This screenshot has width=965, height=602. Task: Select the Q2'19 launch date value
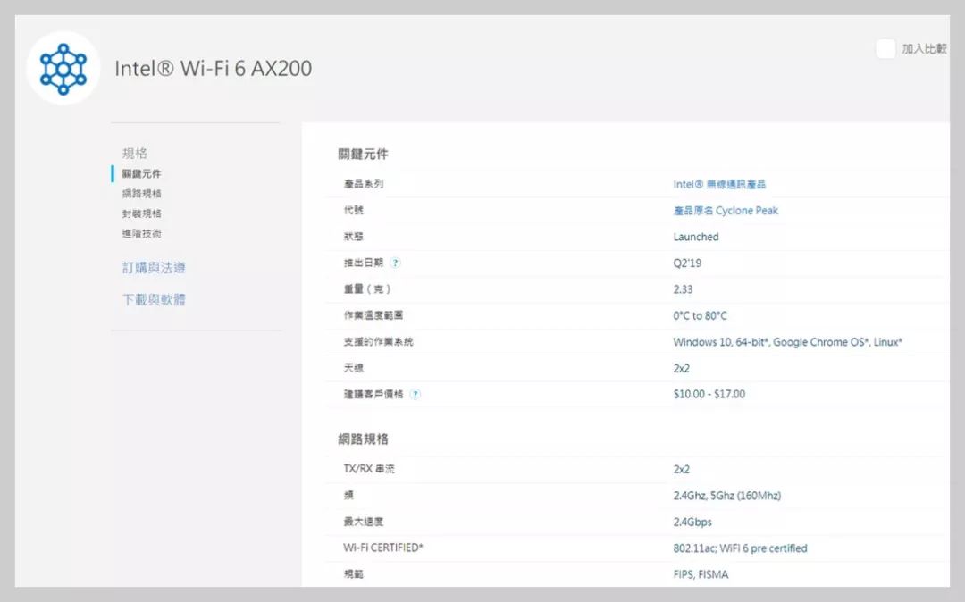[687, 263]
